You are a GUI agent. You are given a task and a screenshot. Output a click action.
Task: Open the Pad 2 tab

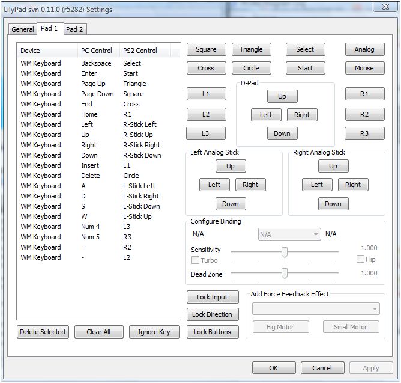74,29
